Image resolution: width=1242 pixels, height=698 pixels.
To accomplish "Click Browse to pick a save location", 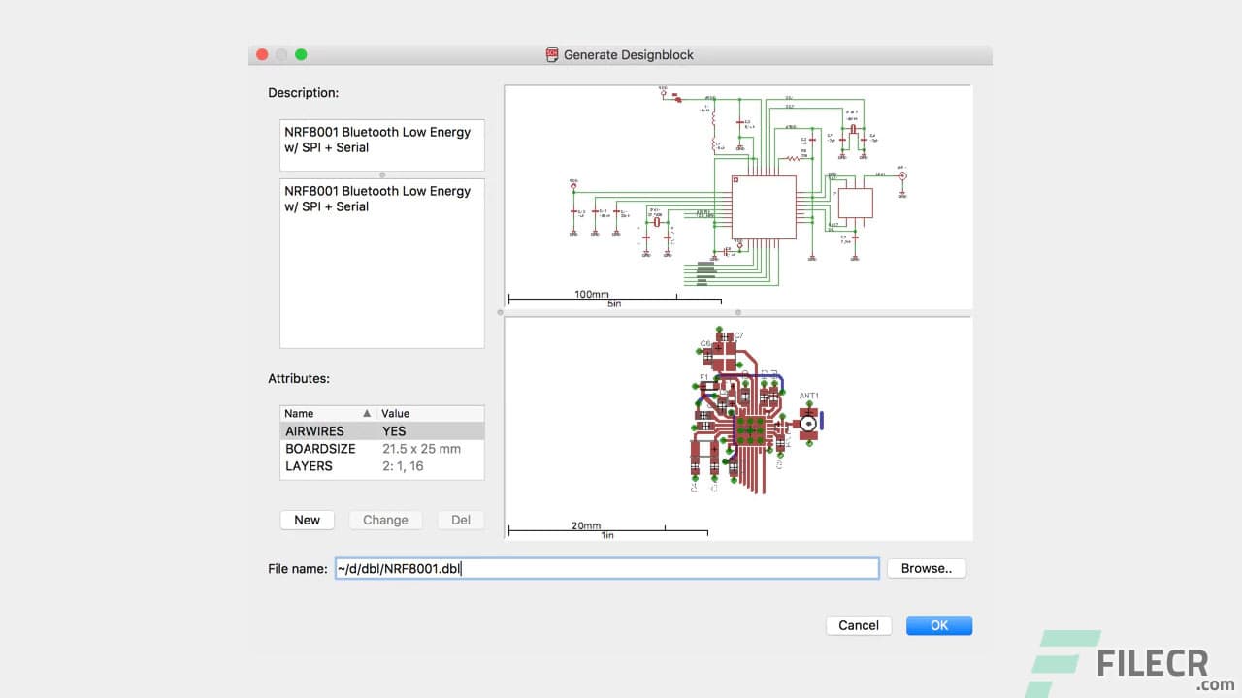I will 925,568.
